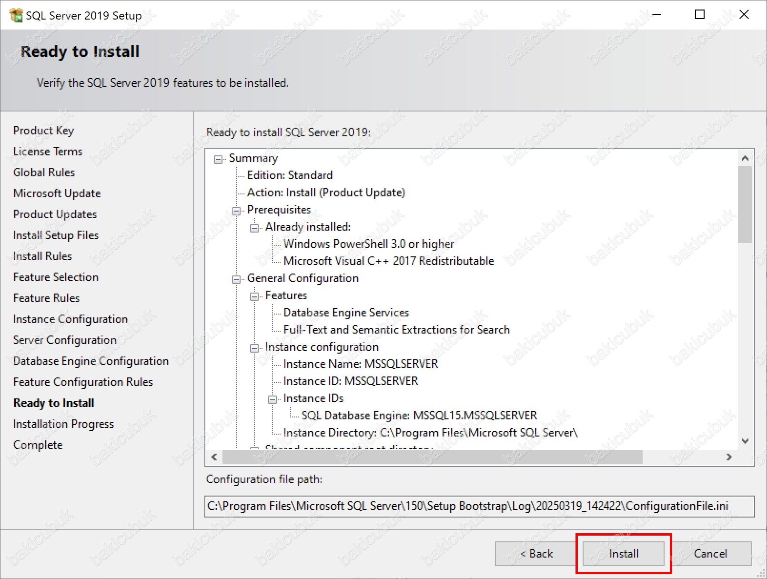This screenshot has height=579, width=767.
Task: Select the Product Updates step
Action: click(55, 214)
